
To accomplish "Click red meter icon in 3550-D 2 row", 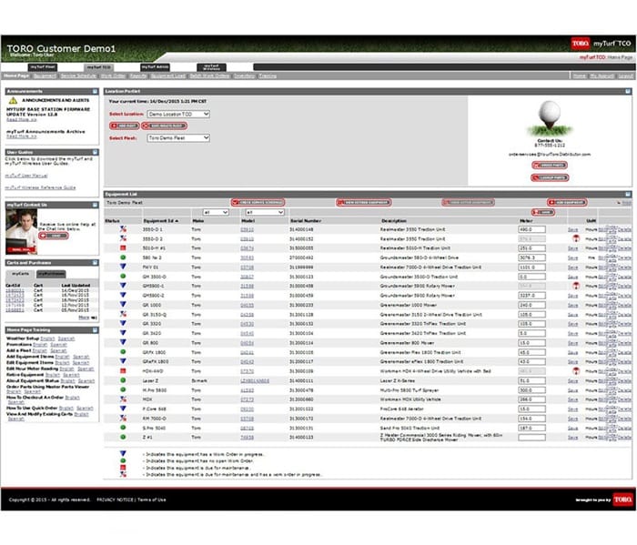I will tap(576, 238).
